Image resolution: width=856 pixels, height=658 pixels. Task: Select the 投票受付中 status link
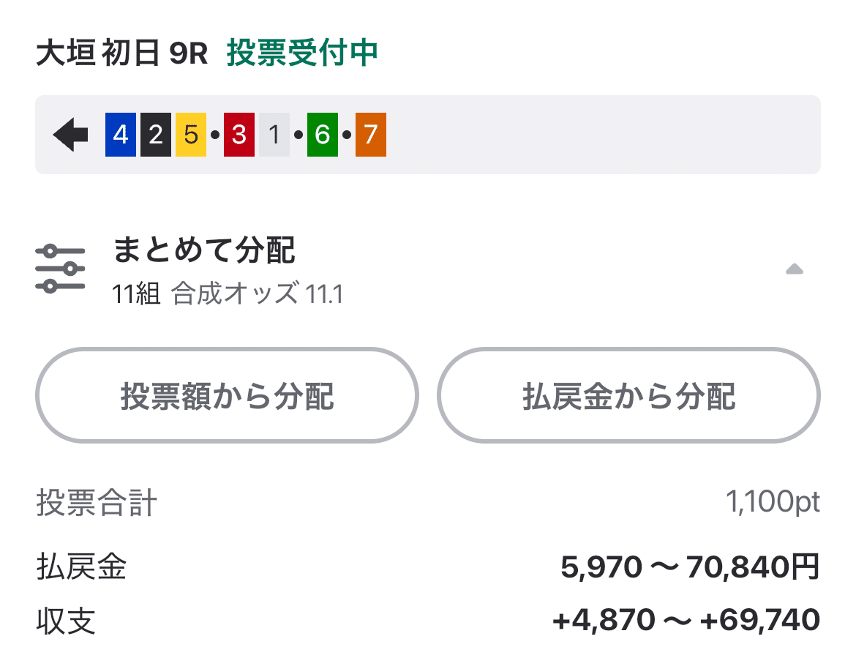(x=303, y=53)
